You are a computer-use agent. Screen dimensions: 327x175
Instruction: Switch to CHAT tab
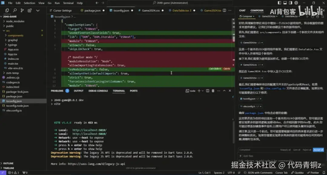tap(242, 10)
